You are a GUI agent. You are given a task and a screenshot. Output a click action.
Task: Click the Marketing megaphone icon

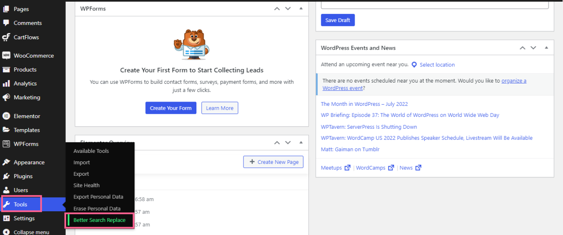tap(6, 97)
